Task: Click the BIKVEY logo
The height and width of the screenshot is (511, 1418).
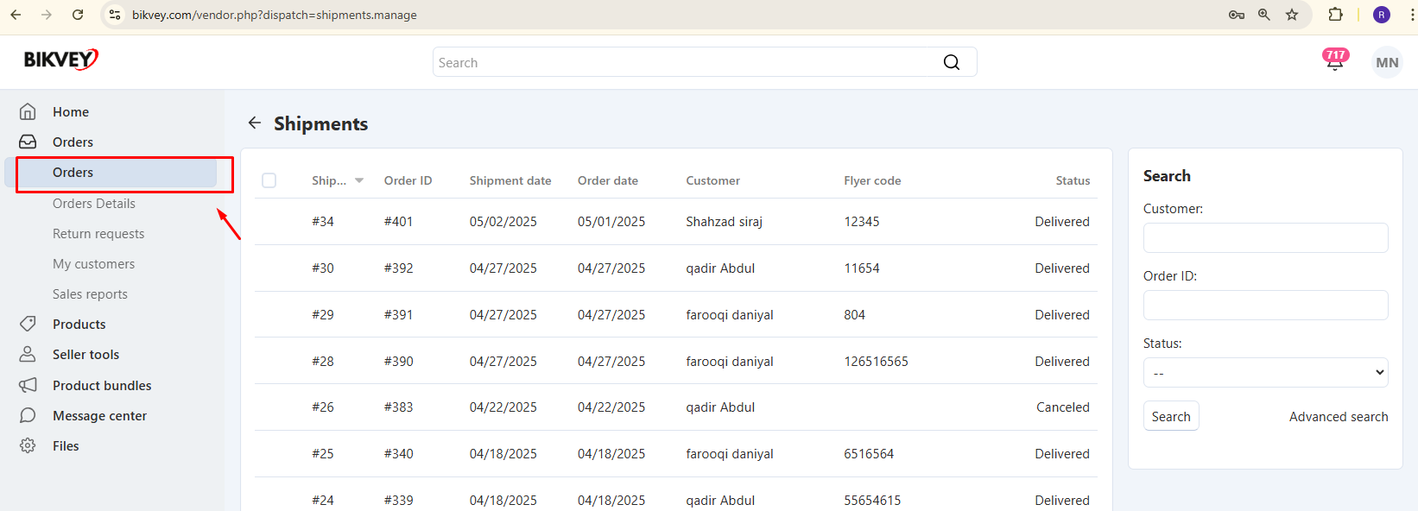Action: (x=60, y=60)
